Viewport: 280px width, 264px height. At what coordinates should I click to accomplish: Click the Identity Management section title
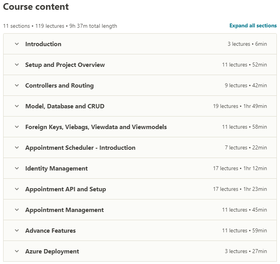(x=57, y=169)
